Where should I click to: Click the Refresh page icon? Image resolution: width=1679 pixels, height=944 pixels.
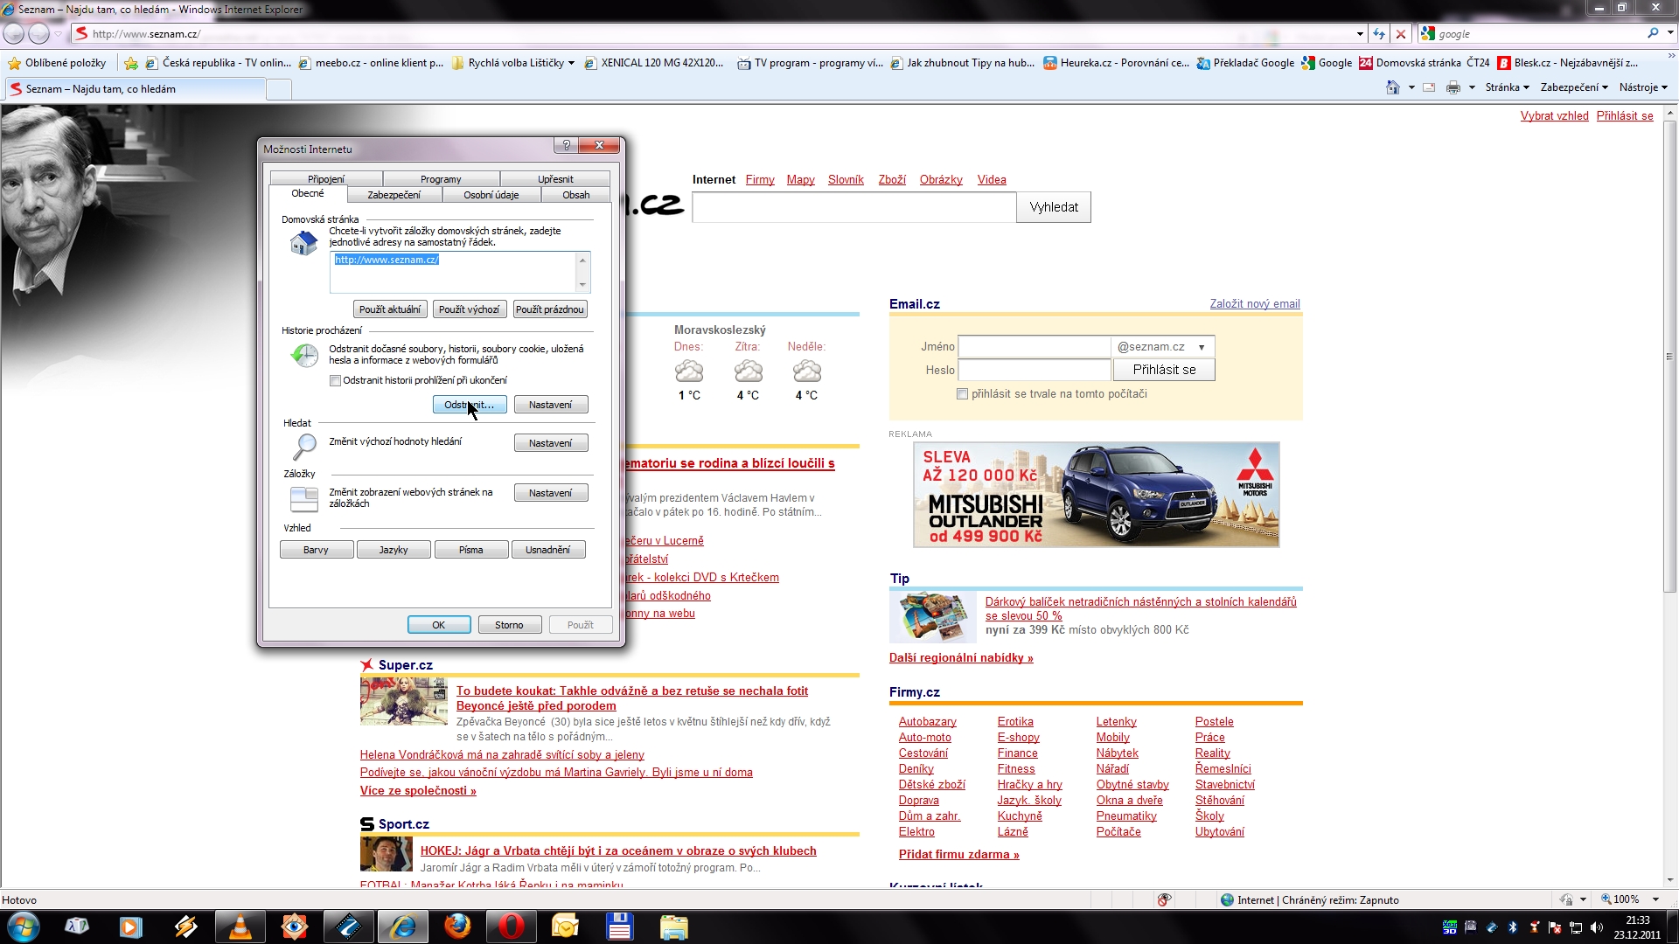(x=1379, y=34)
